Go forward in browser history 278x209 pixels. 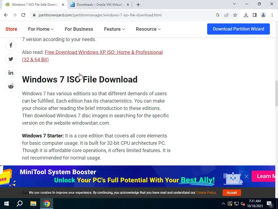(15, 15)
